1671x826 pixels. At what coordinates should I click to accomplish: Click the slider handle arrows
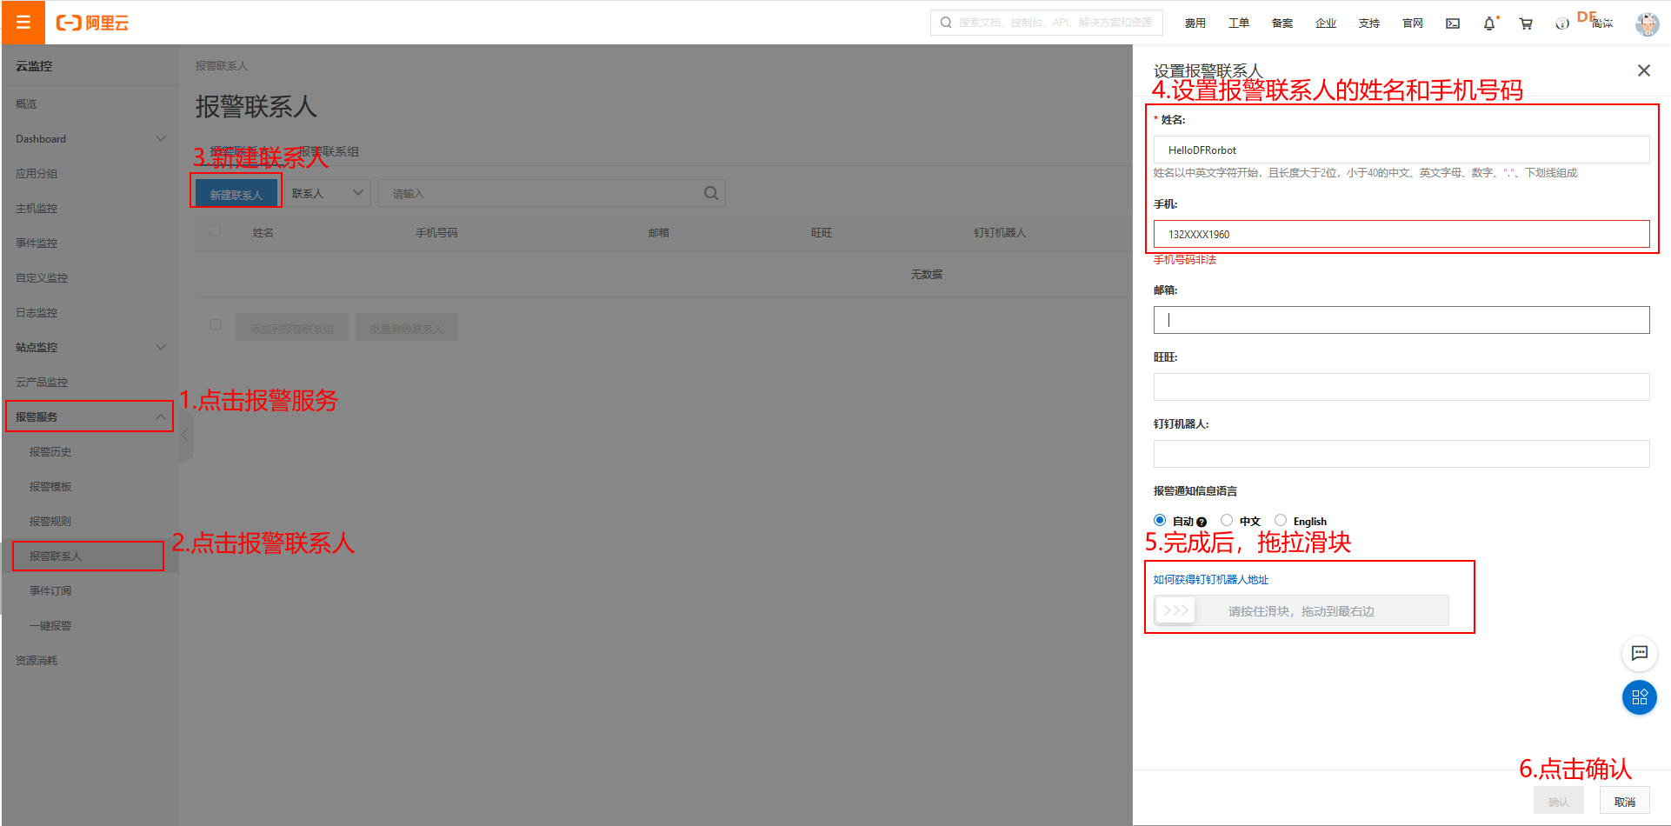[1175, 610]
